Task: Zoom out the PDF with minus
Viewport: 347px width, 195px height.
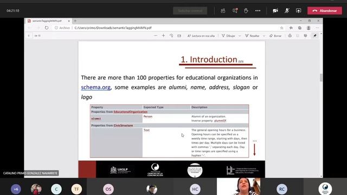Action: 156,36
